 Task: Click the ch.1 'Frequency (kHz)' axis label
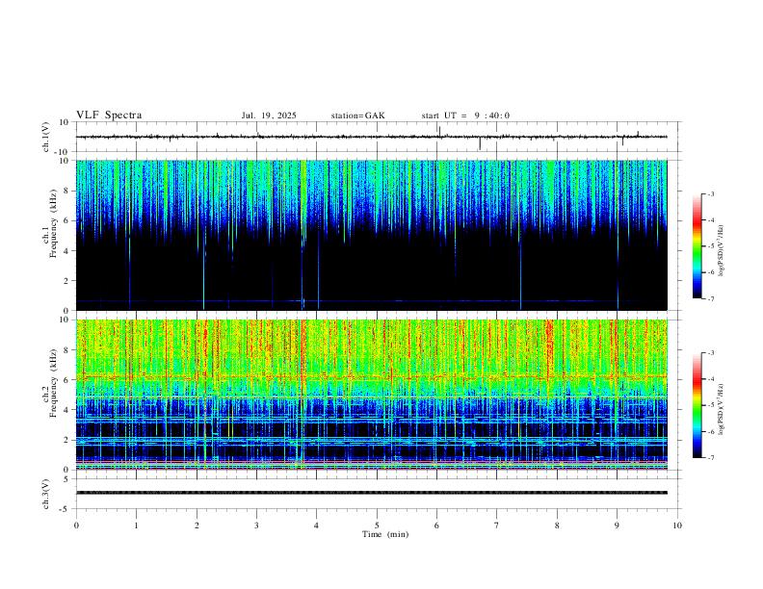point(53,223)
